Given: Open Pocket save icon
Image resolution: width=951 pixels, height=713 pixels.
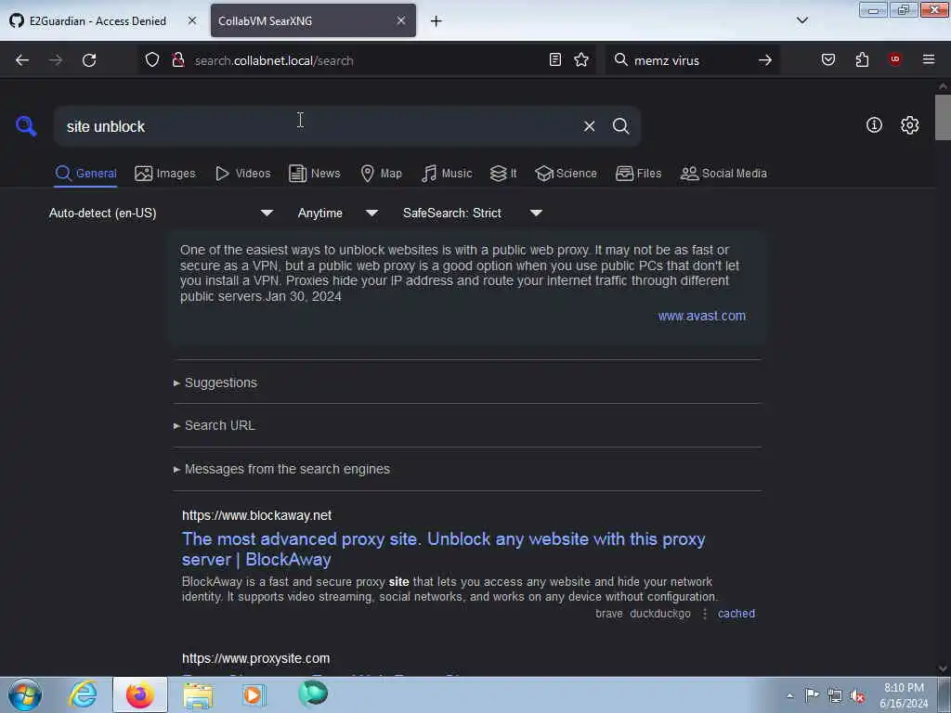Looking at the screenshot, I should click(x=827, y=59).
